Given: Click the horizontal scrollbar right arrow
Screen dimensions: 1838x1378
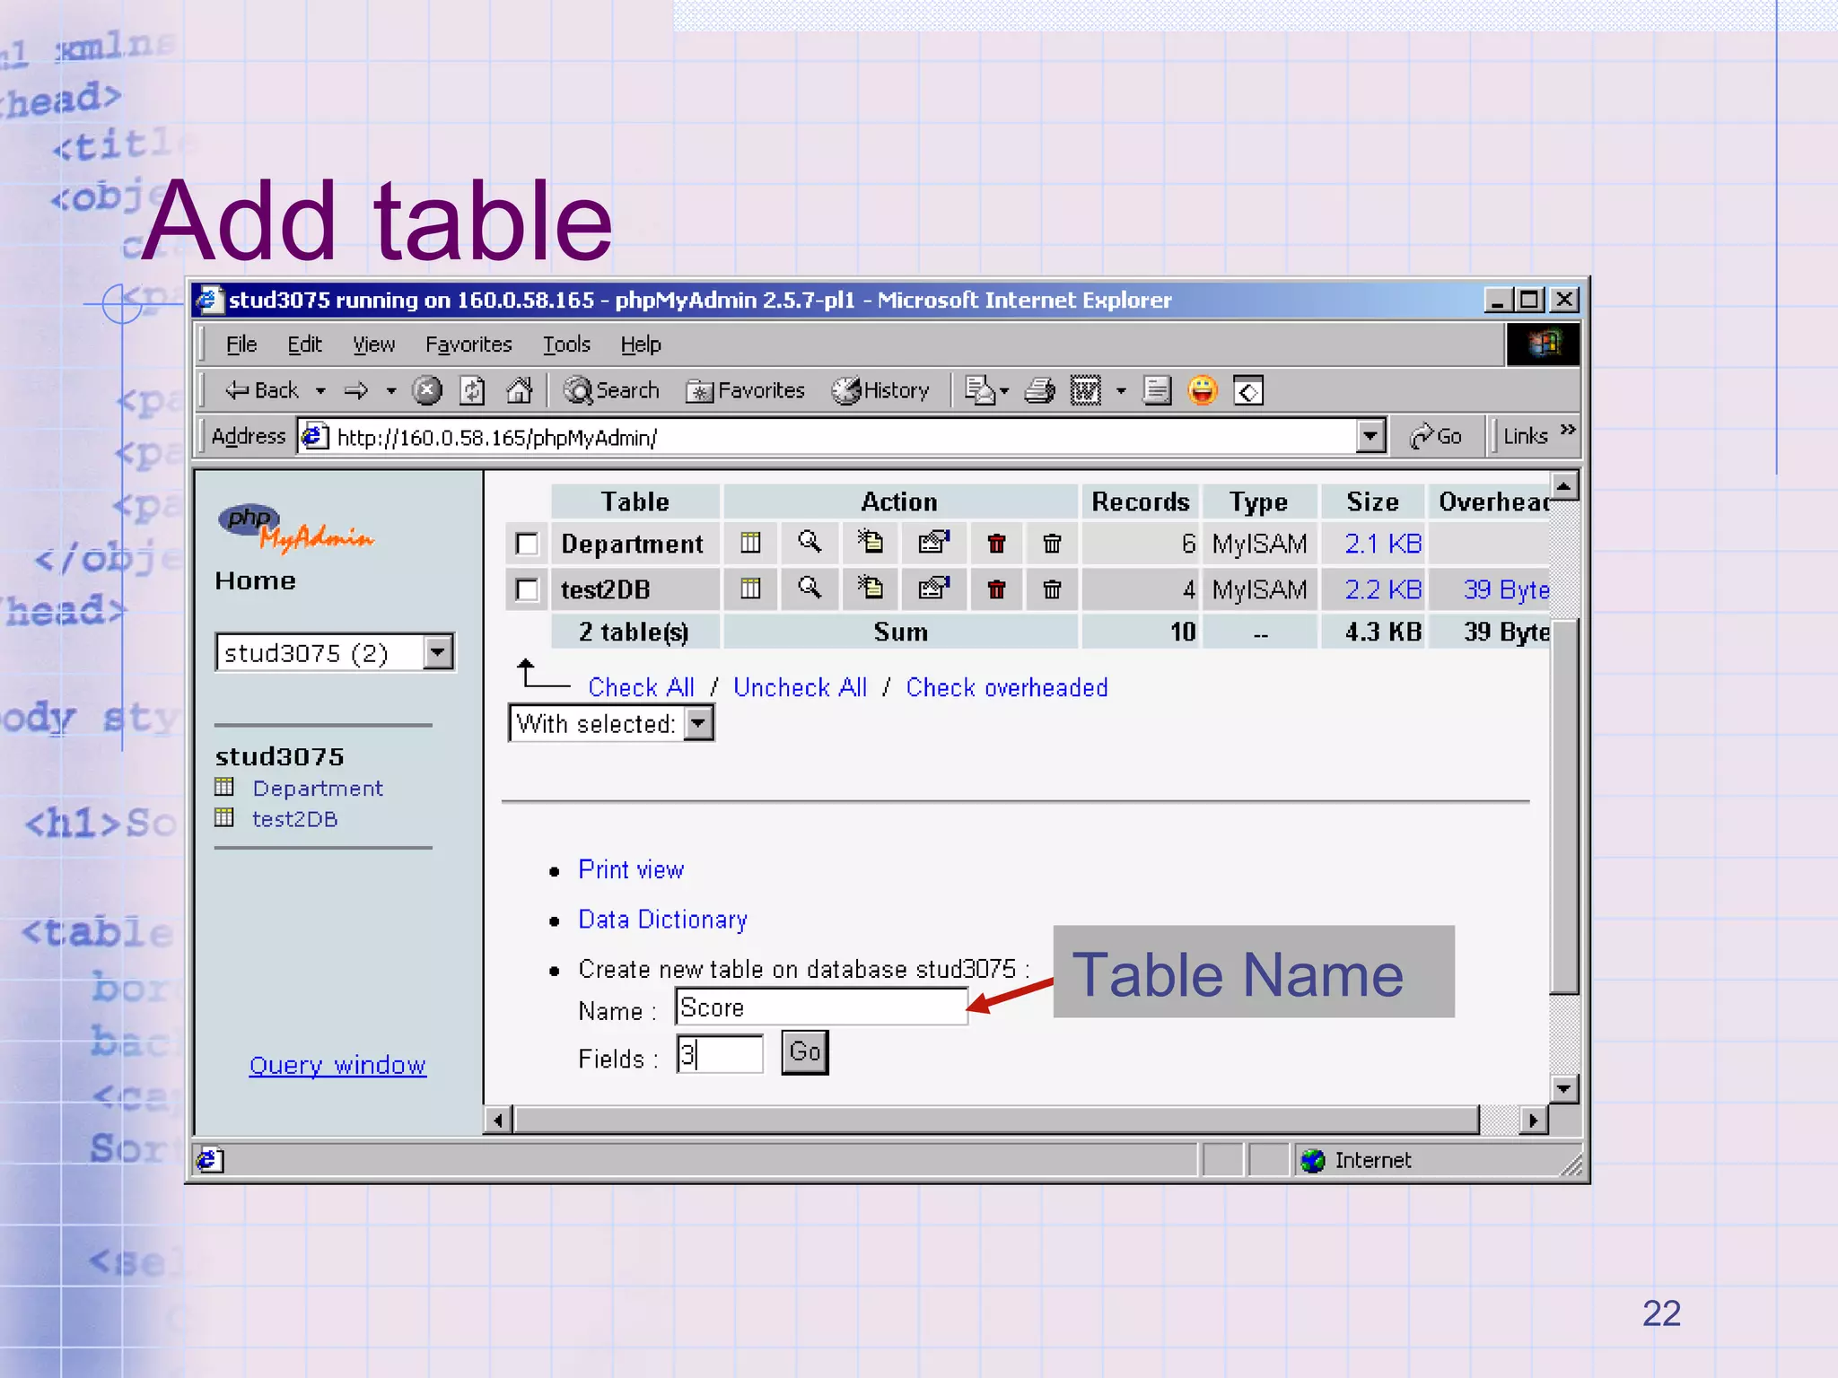Looking at the screenshot, I should coord(1534,1120).
